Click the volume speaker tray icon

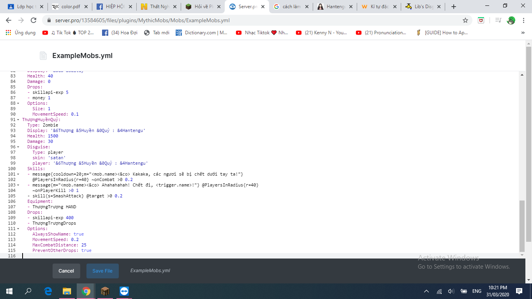(x=451, y=291)
